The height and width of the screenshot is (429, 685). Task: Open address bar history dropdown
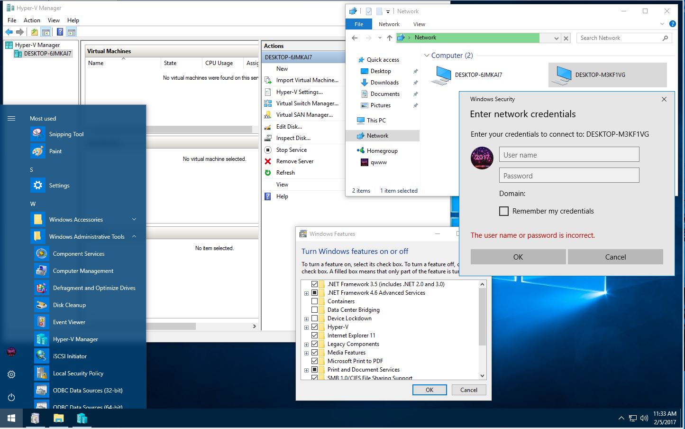point(557,38)
